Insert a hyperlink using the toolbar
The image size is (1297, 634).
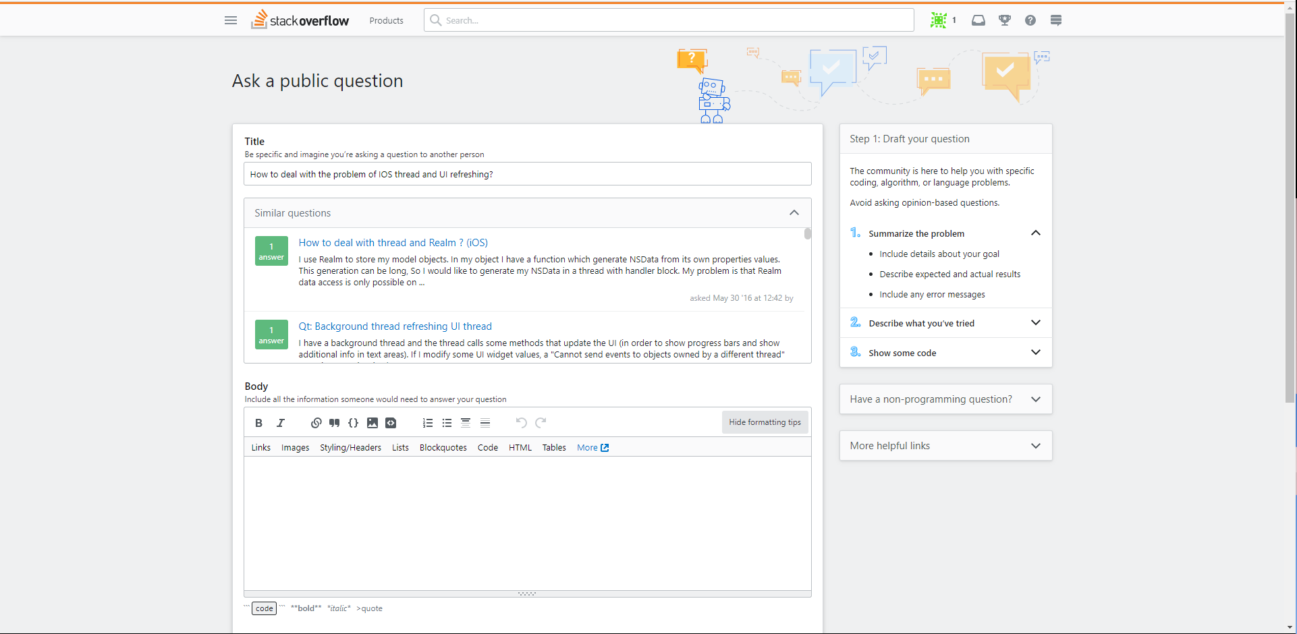[316, 423]
